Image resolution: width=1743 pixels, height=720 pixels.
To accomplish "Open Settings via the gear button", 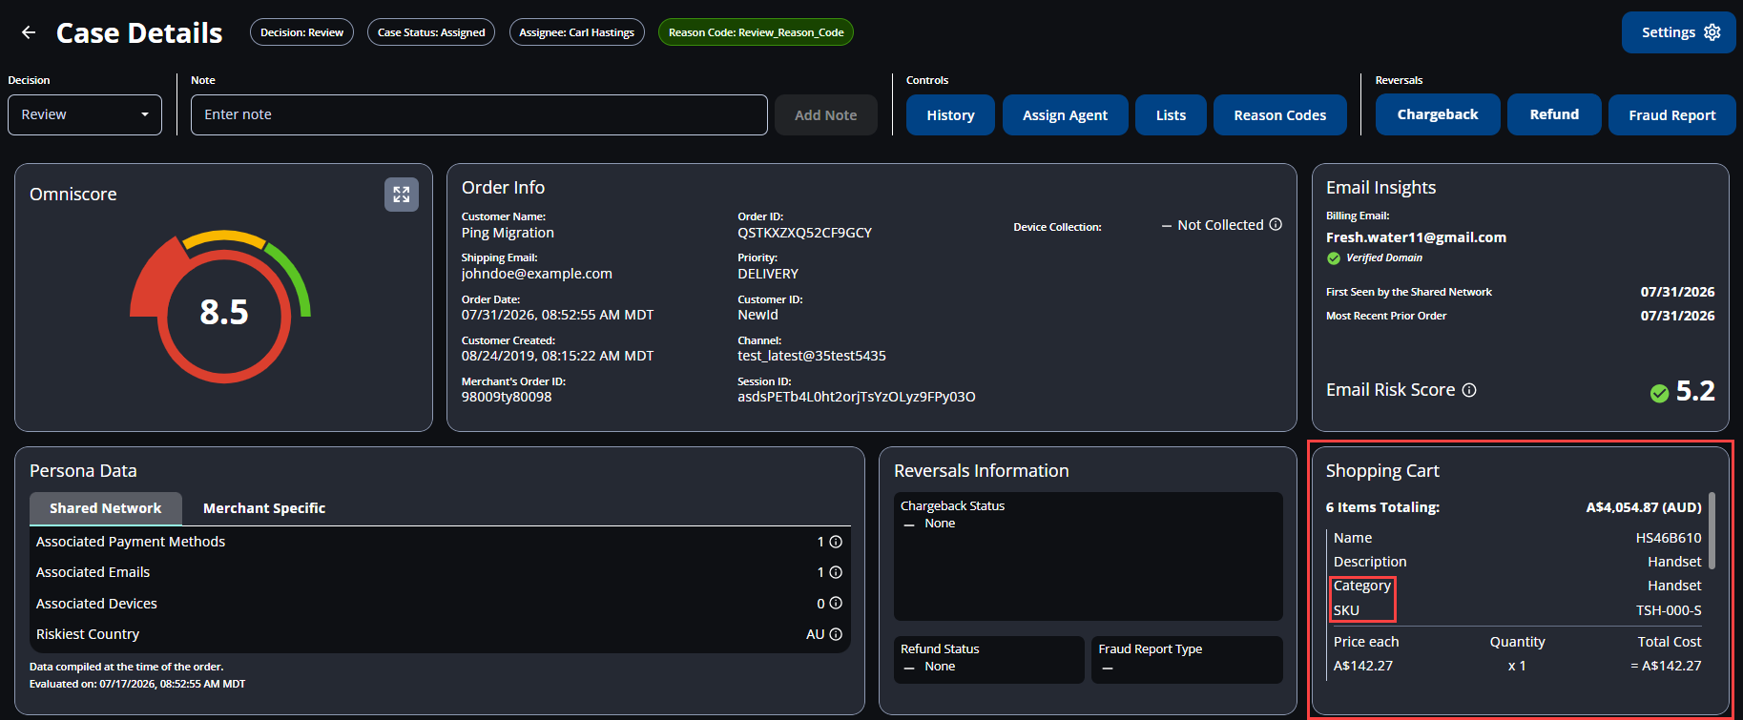I will [x=1678, y=32].
